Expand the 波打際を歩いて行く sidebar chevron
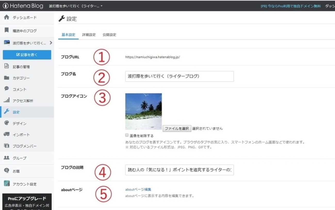This screenshot has height=210, width=335. pos(51,43)
